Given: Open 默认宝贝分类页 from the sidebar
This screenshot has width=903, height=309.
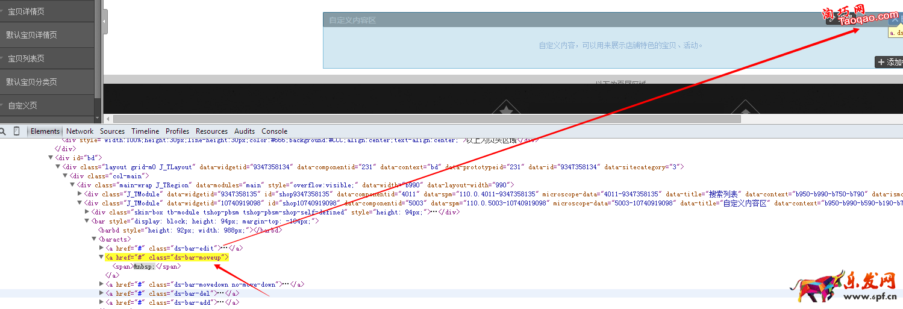Looking at the screenshot, I should click(x=31, y=82).
